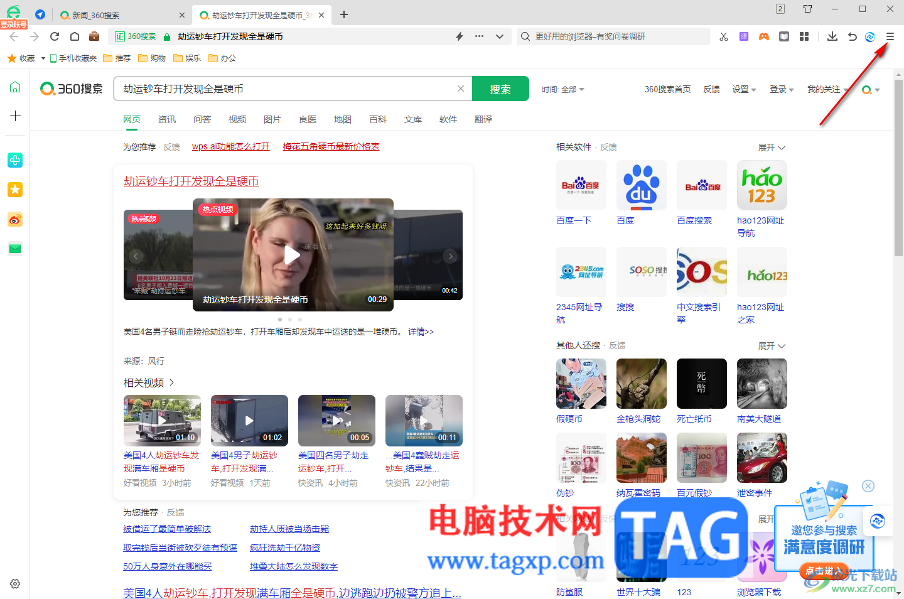The width and height of the screenshot is (904, 599).
Task: Open the game controller icon
Action: click(x=764, y=36)
